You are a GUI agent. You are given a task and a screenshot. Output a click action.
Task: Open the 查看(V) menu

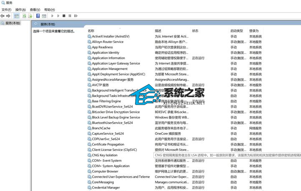35,10
